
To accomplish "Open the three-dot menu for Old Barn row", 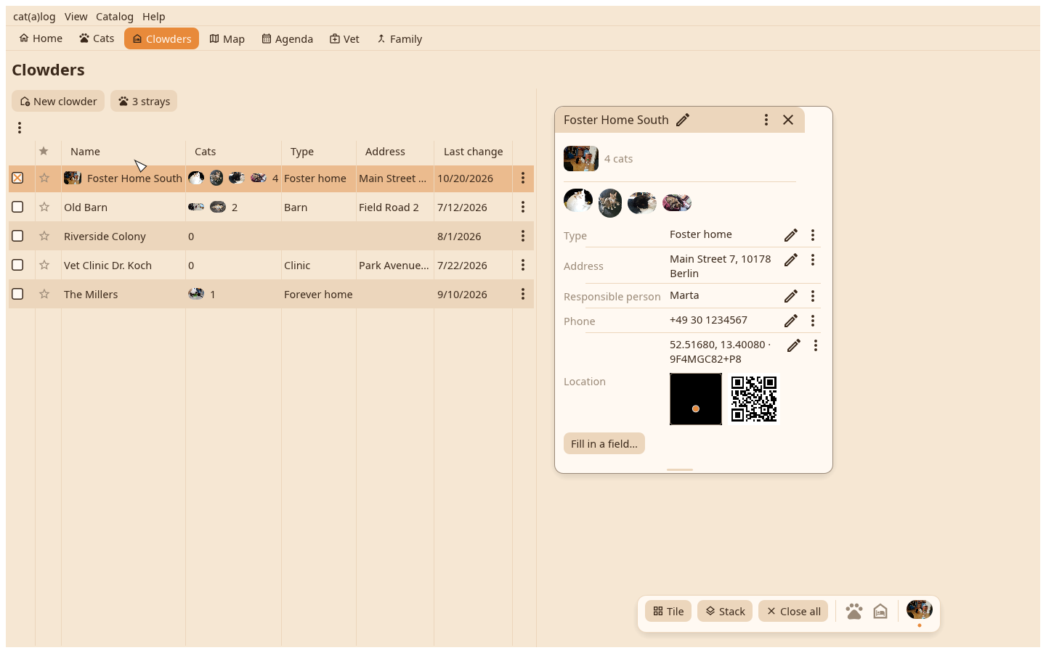I will coord(523,207).
